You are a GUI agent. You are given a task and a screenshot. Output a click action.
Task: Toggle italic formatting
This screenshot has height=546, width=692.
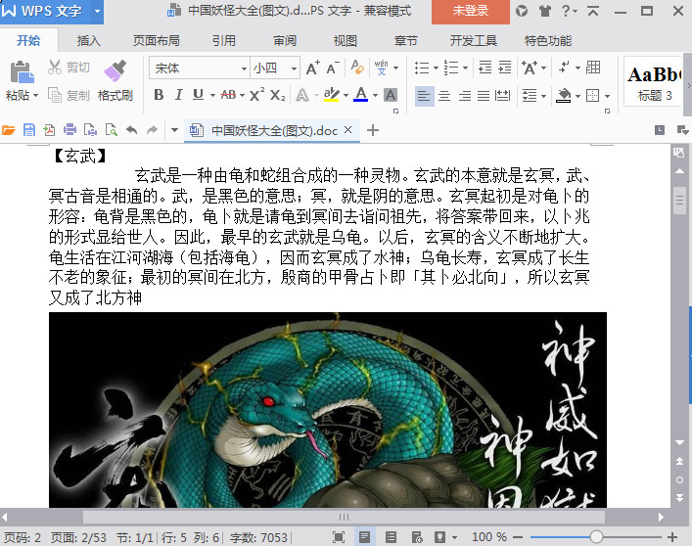point(178,95)
